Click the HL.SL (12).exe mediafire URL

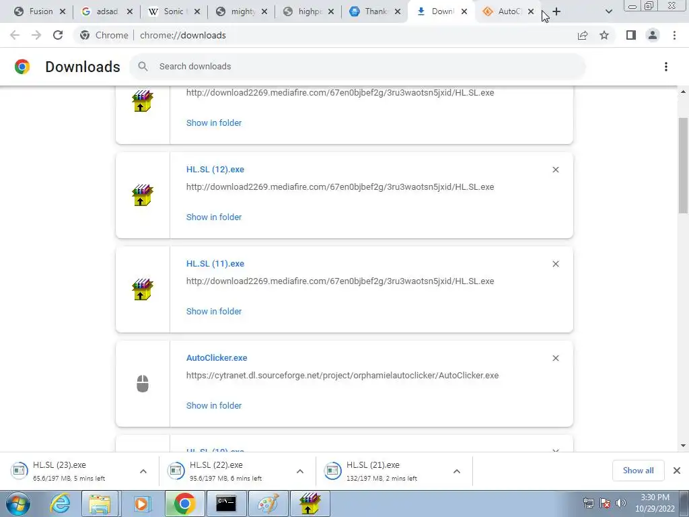click(340, 187)
